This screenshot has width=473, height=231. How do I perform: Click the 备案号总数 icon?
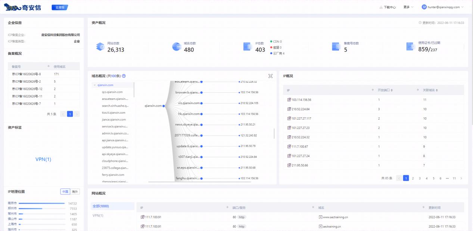click(x=337, y=46)
